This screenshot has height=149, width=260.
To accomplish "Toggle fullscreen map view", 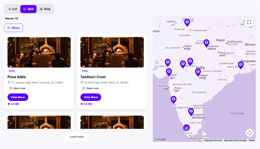I will [x=249, y=22].
